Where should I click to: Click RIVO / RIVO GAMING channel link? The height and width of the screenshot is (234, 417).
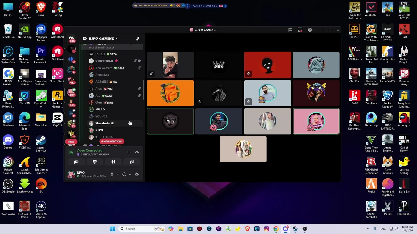click(x=96, y=154)
